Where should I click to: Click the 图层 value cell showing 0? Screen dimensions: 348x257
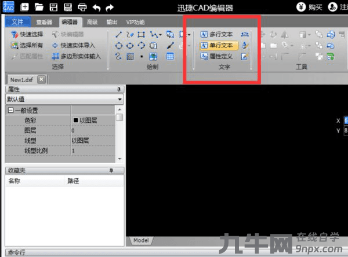point(93,130)
